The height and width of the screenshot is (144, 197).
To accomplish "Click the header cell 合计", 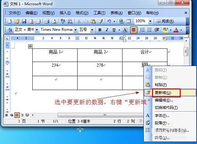I will (145, 55).
